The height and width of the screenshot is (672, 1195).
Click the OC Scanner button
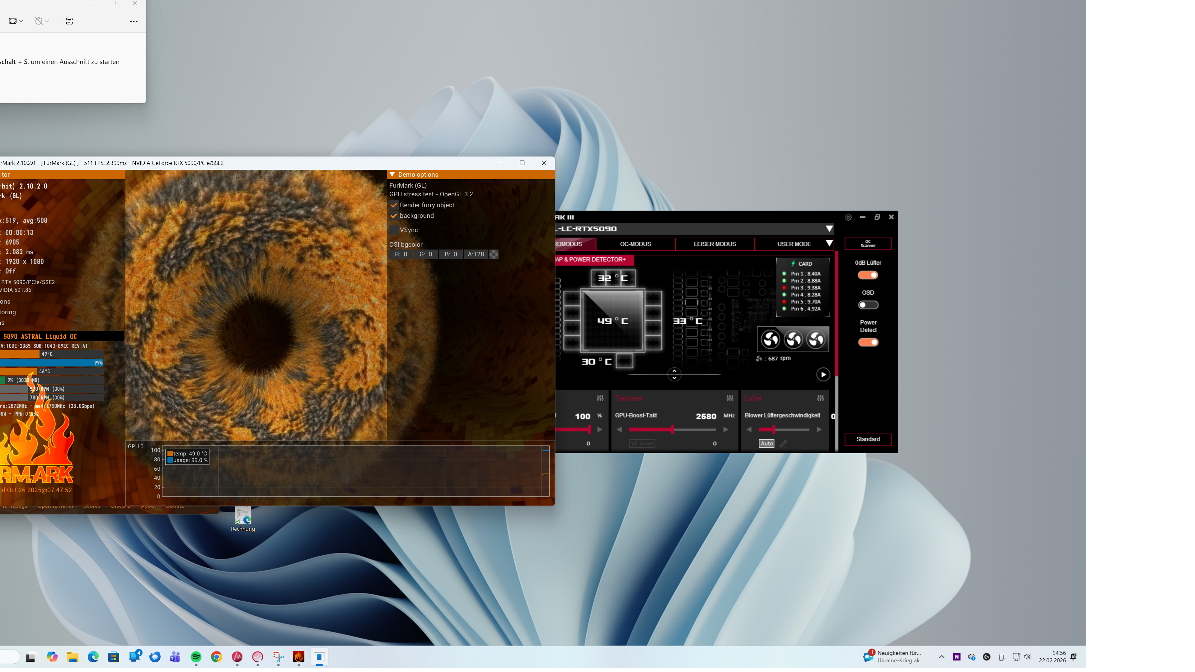(868, 244)
